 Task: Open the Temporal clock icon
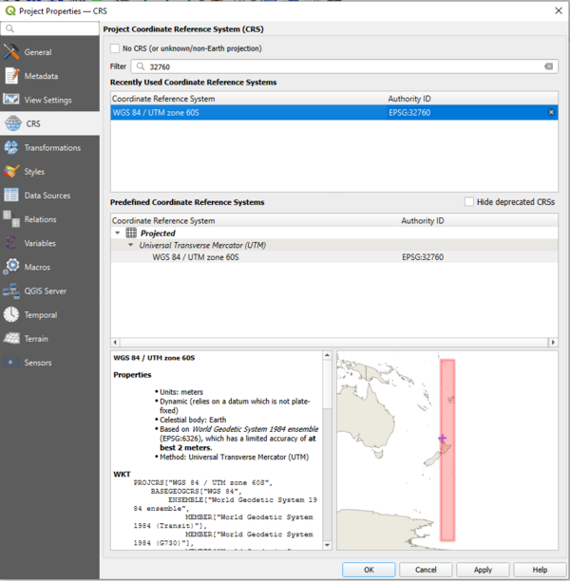coord(11,314)
